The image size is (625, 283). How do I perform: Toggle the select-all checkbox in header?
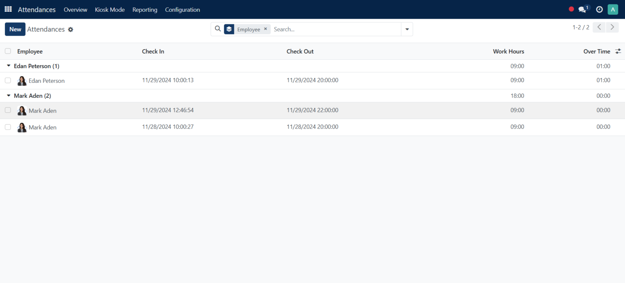(7, 51)
